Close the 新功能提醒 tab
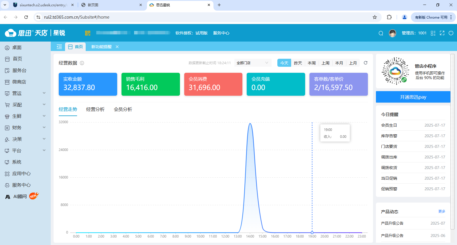The height and width of the screenshot is (245, 457). click(117, 47)
